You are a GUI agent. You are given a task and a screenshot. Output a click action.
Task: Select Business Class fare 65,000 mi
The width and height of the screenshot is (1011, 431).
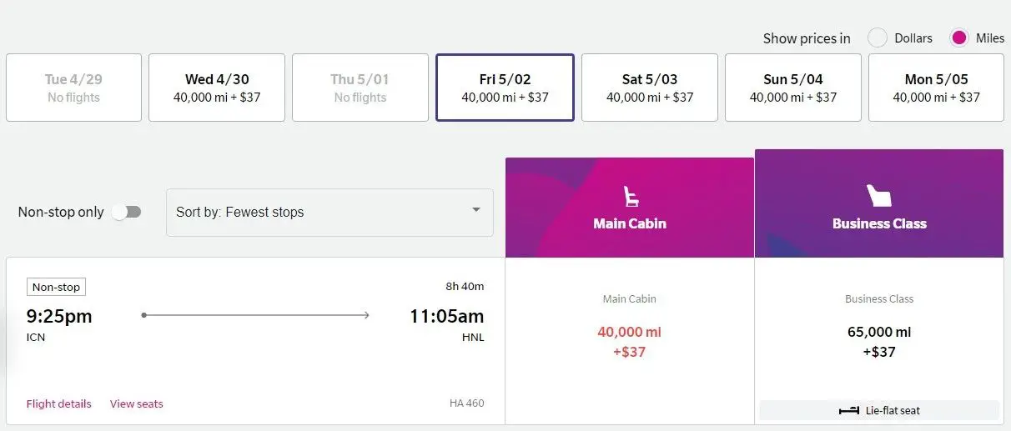(x=879, y=341)
